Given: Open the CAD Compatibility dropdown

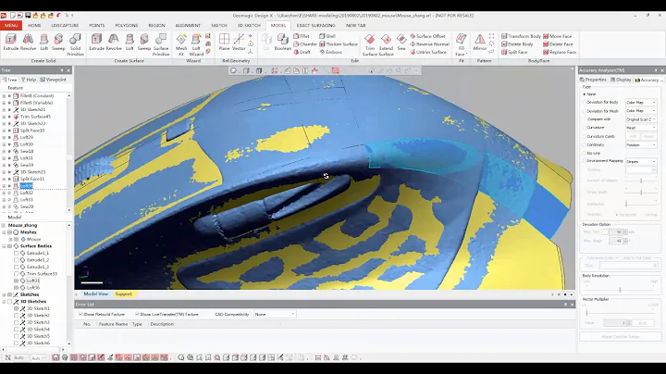Looking at the screenshot, I should [x=275, y=314].
